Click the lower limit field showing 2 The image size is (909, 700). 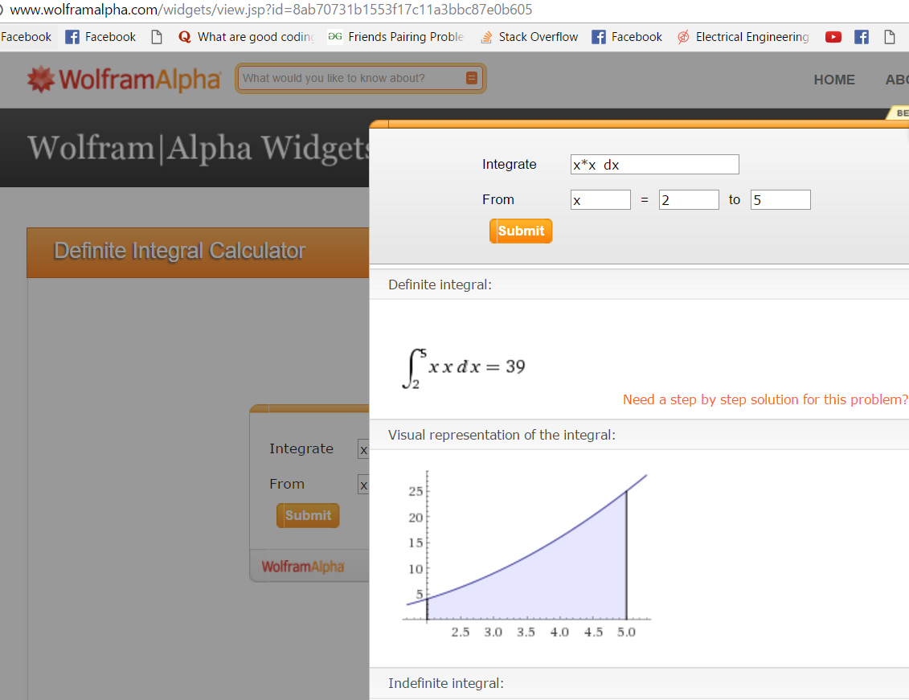689,200
